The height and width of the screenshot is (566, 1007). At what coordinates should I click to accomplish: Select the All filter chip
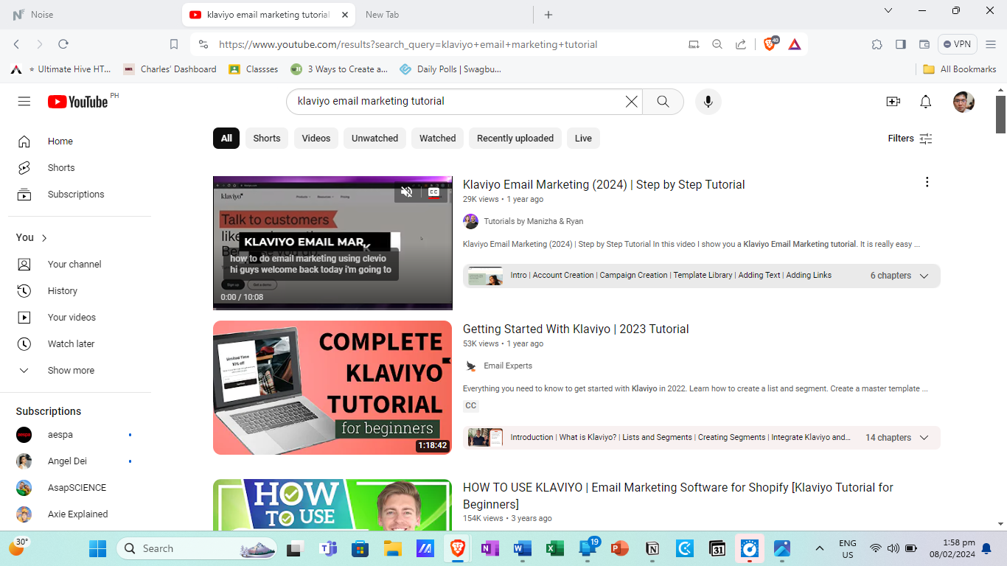(x=226, y=139)
